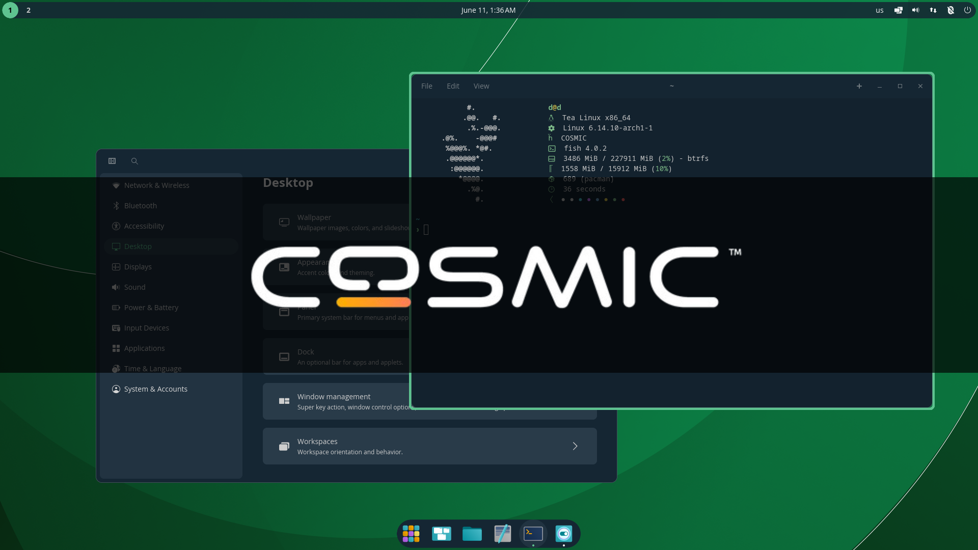Viewport: 978px width, 550px height.
Task: Open the Workspaces settings card
Action: pos(430,446)
